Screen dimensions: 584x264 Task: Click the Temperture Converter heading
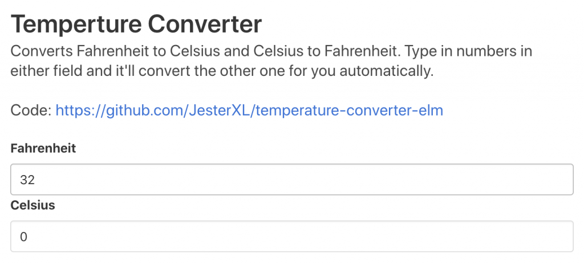(x=136, y=24)
